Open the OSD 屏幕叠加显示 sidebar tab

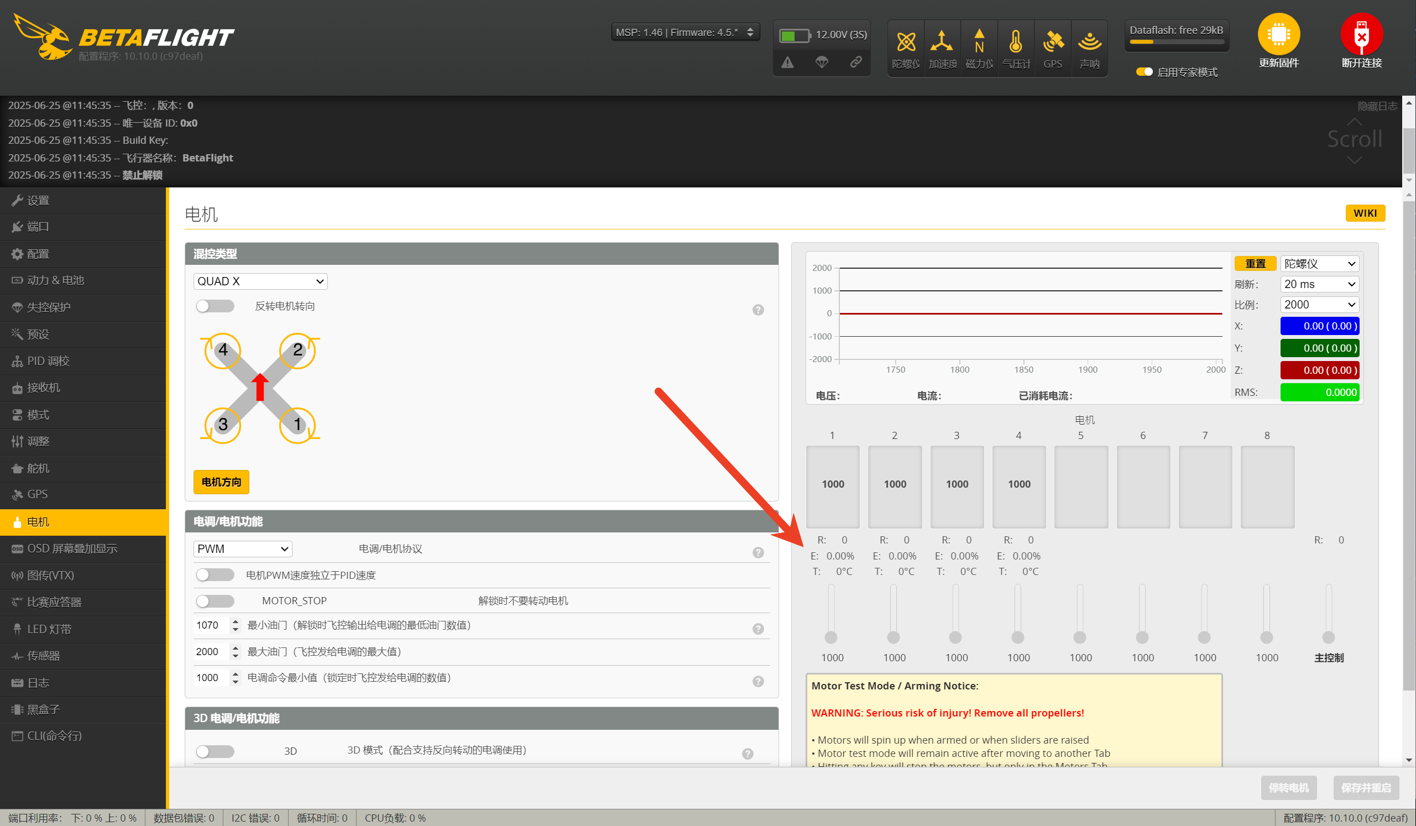click(83, 548)
